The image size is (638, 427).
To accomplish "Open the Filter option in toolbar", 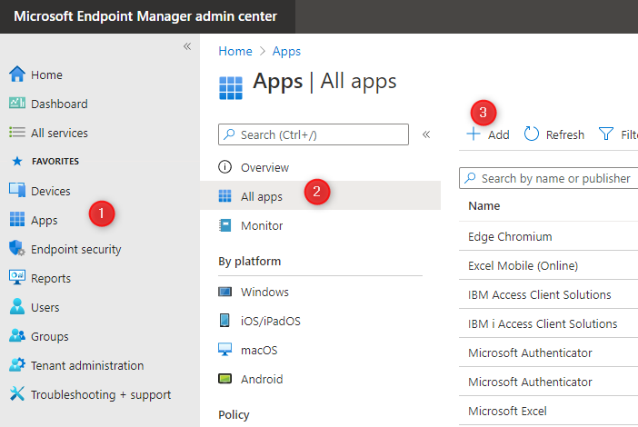I will (x=618, y=134).
